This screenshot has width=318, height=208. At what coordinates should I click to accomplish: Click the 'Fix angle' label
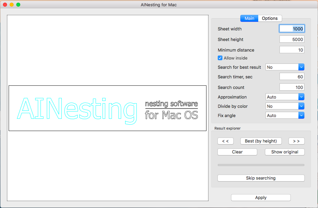[x=226, y=115]
